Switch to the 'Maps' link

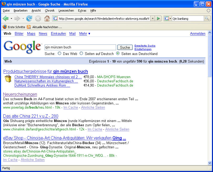[x=31, y=34]
